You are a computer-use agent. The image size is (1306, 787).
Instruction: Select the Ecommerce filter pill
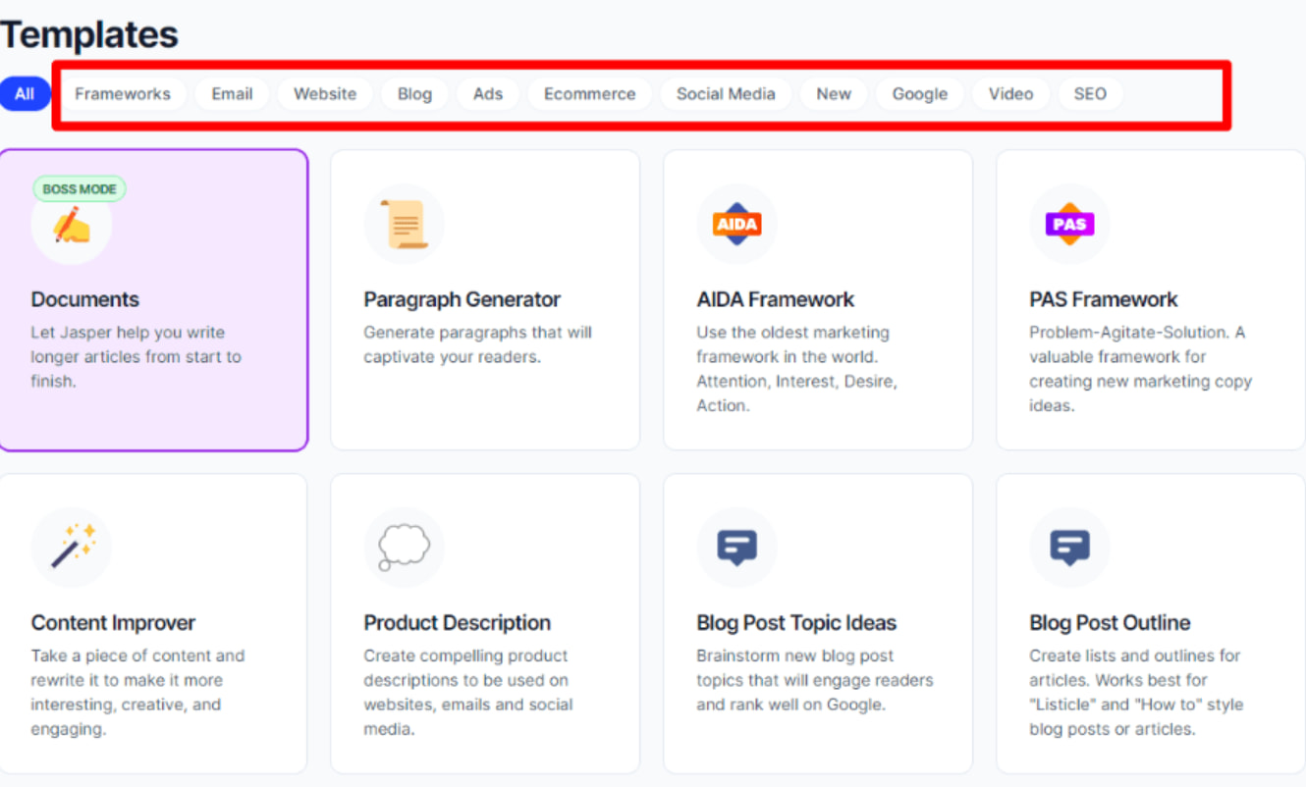(x=590, y=94)
